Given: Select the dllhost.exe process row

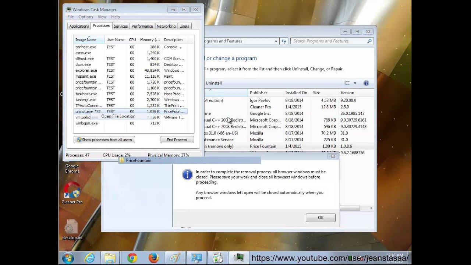Looking at the screenshot, I should click(131, 59).
